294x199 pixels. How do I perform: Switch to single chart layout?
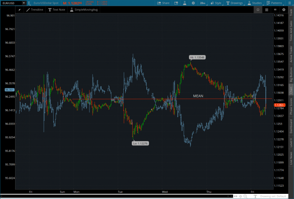[258, 10]
